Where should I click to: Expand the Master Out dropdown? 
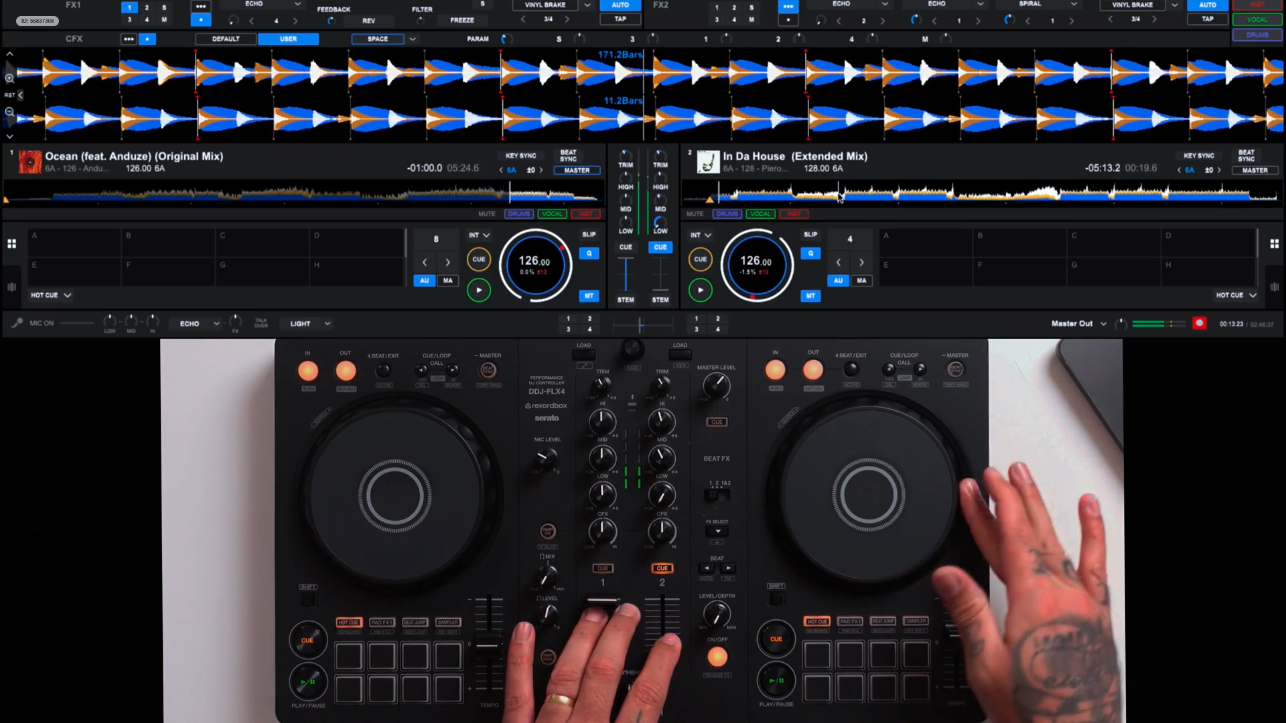tap(1103, 323)
